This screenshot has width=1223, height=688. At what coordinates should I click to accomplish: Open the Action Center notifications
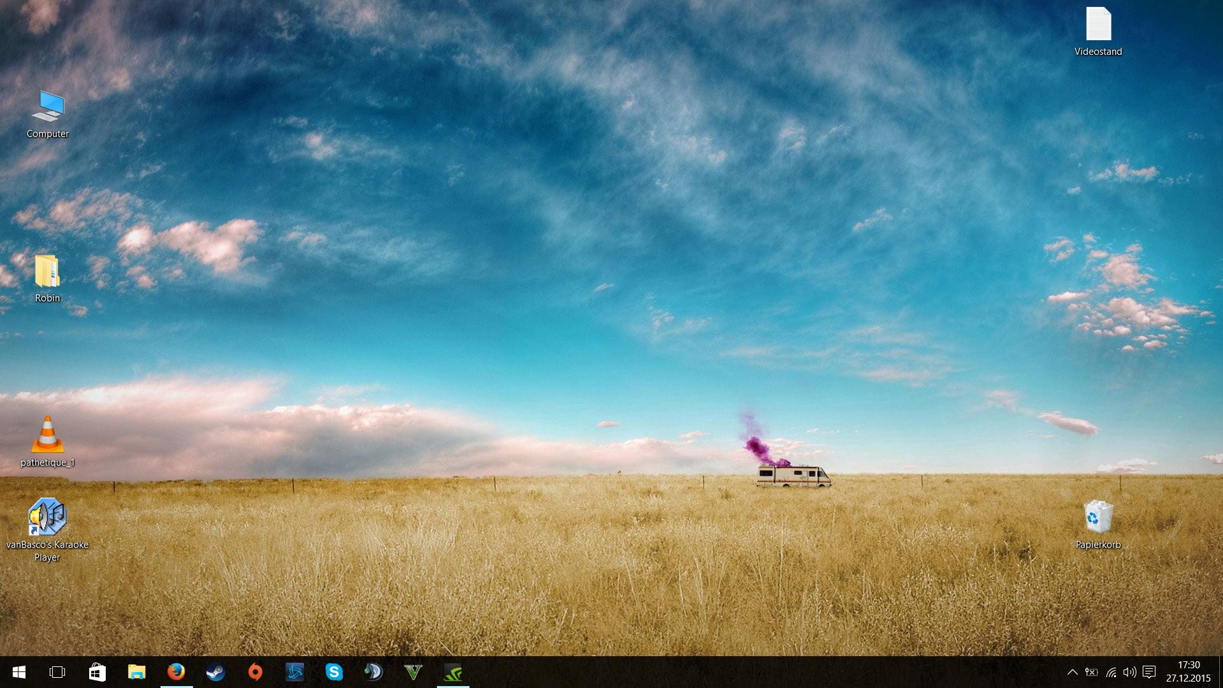(x=1149, y=672)
